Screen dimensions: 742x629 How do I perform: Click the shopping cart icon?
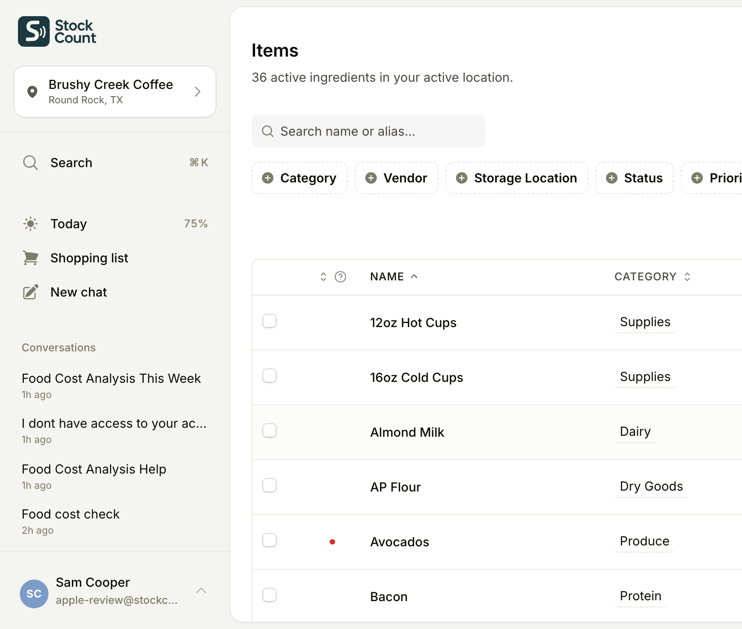(31, 258)
